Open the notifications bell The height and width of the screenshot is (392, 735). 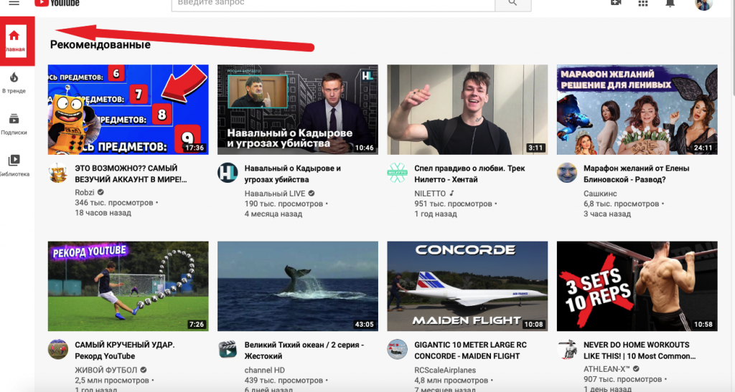670,4
